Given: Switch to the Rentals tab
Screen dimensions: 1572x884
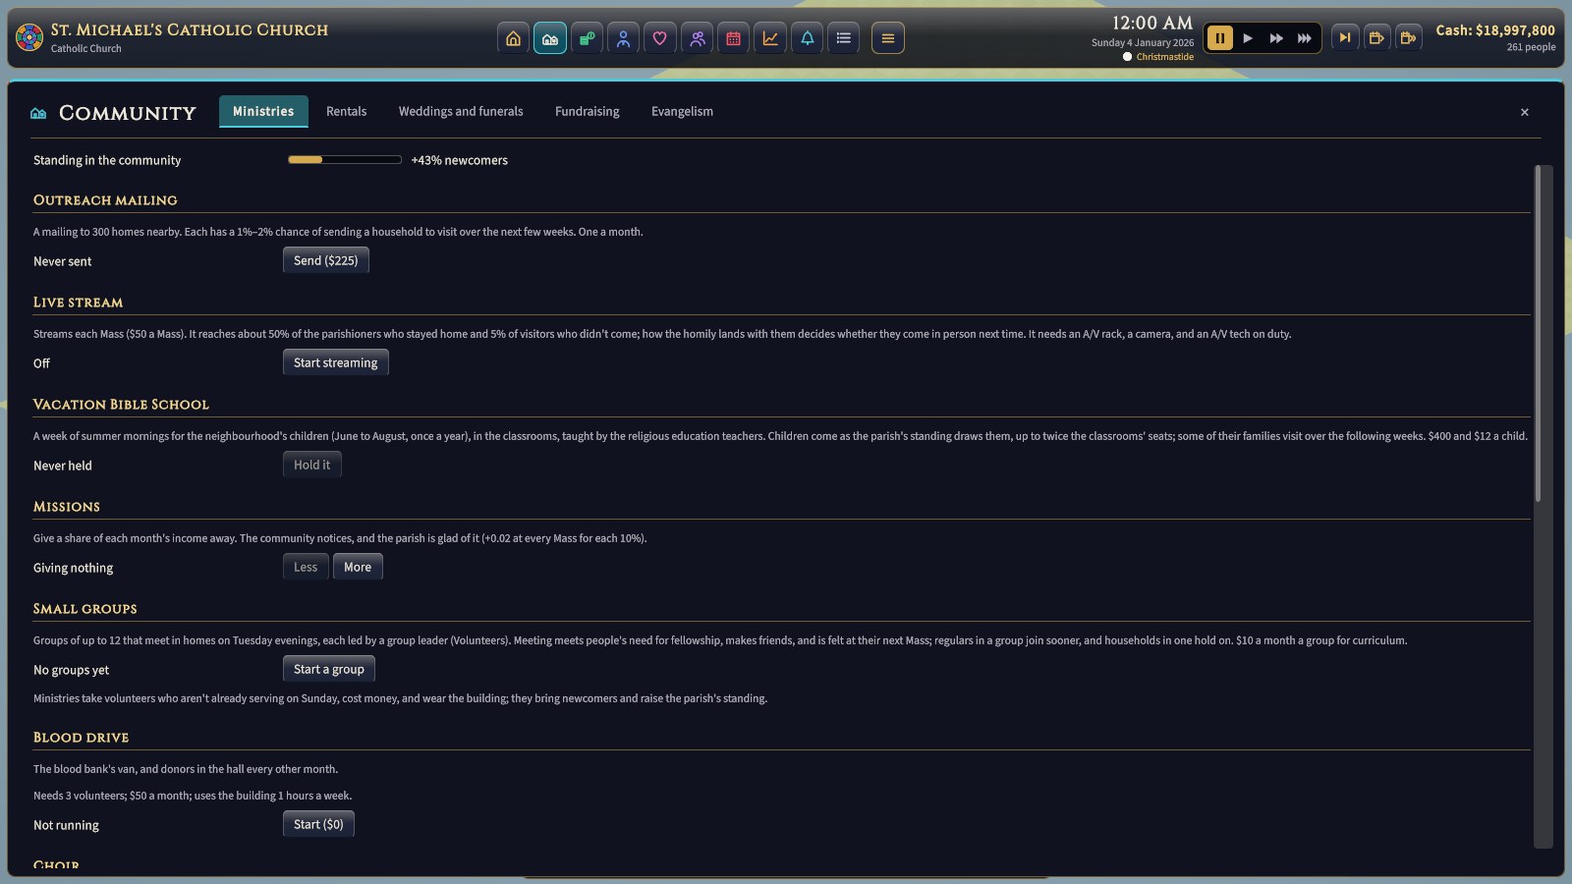Looking at the screenshot, I should click(x=346, y=111).
